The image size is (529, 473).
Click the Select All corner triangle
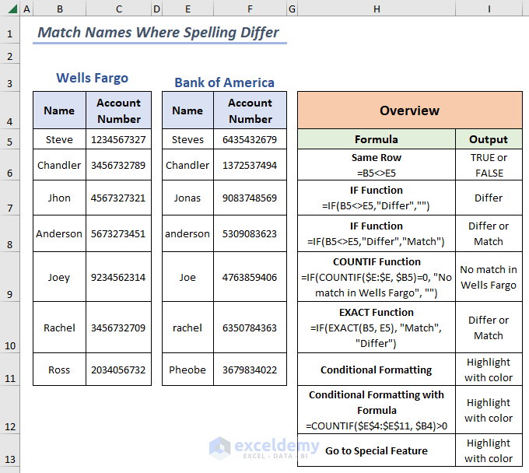[x=12, y=9]
